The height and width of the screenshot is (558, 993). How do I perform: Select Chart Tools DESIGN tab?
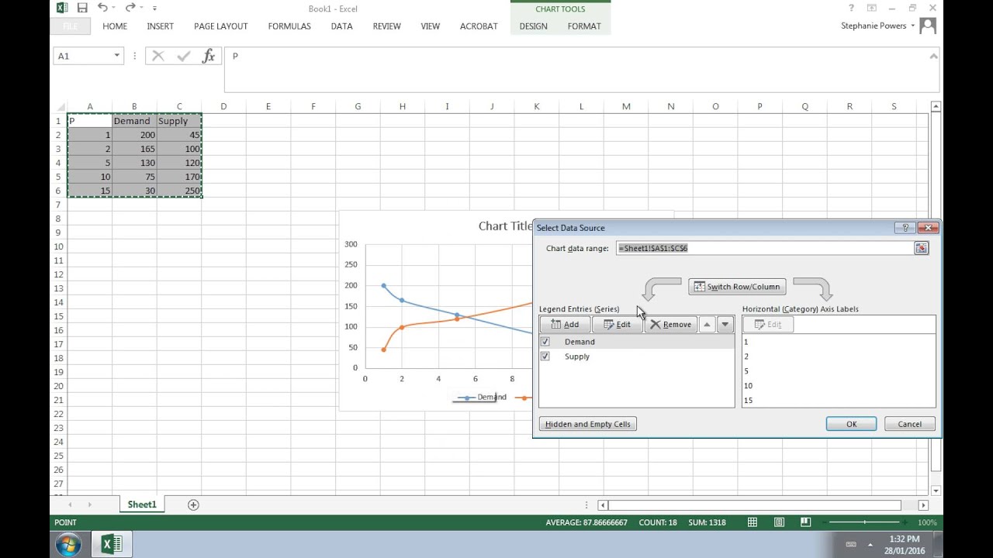pos(533,26)
